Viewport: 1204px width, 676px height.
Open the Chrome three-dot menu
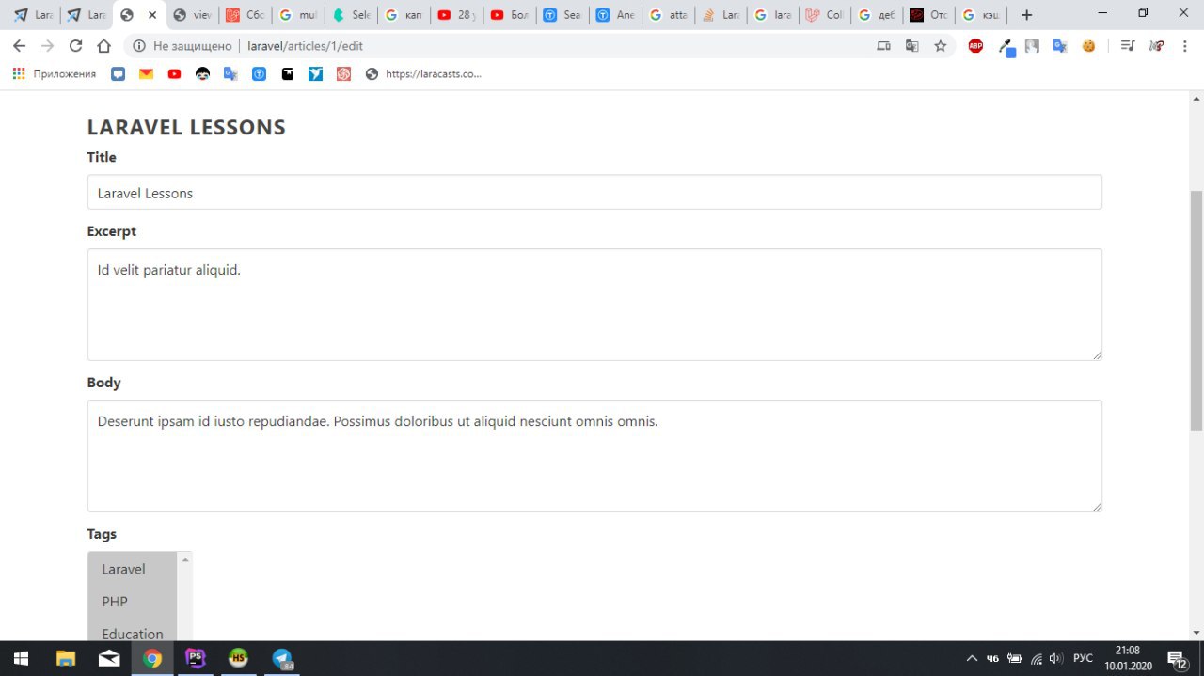point(1184,46)
